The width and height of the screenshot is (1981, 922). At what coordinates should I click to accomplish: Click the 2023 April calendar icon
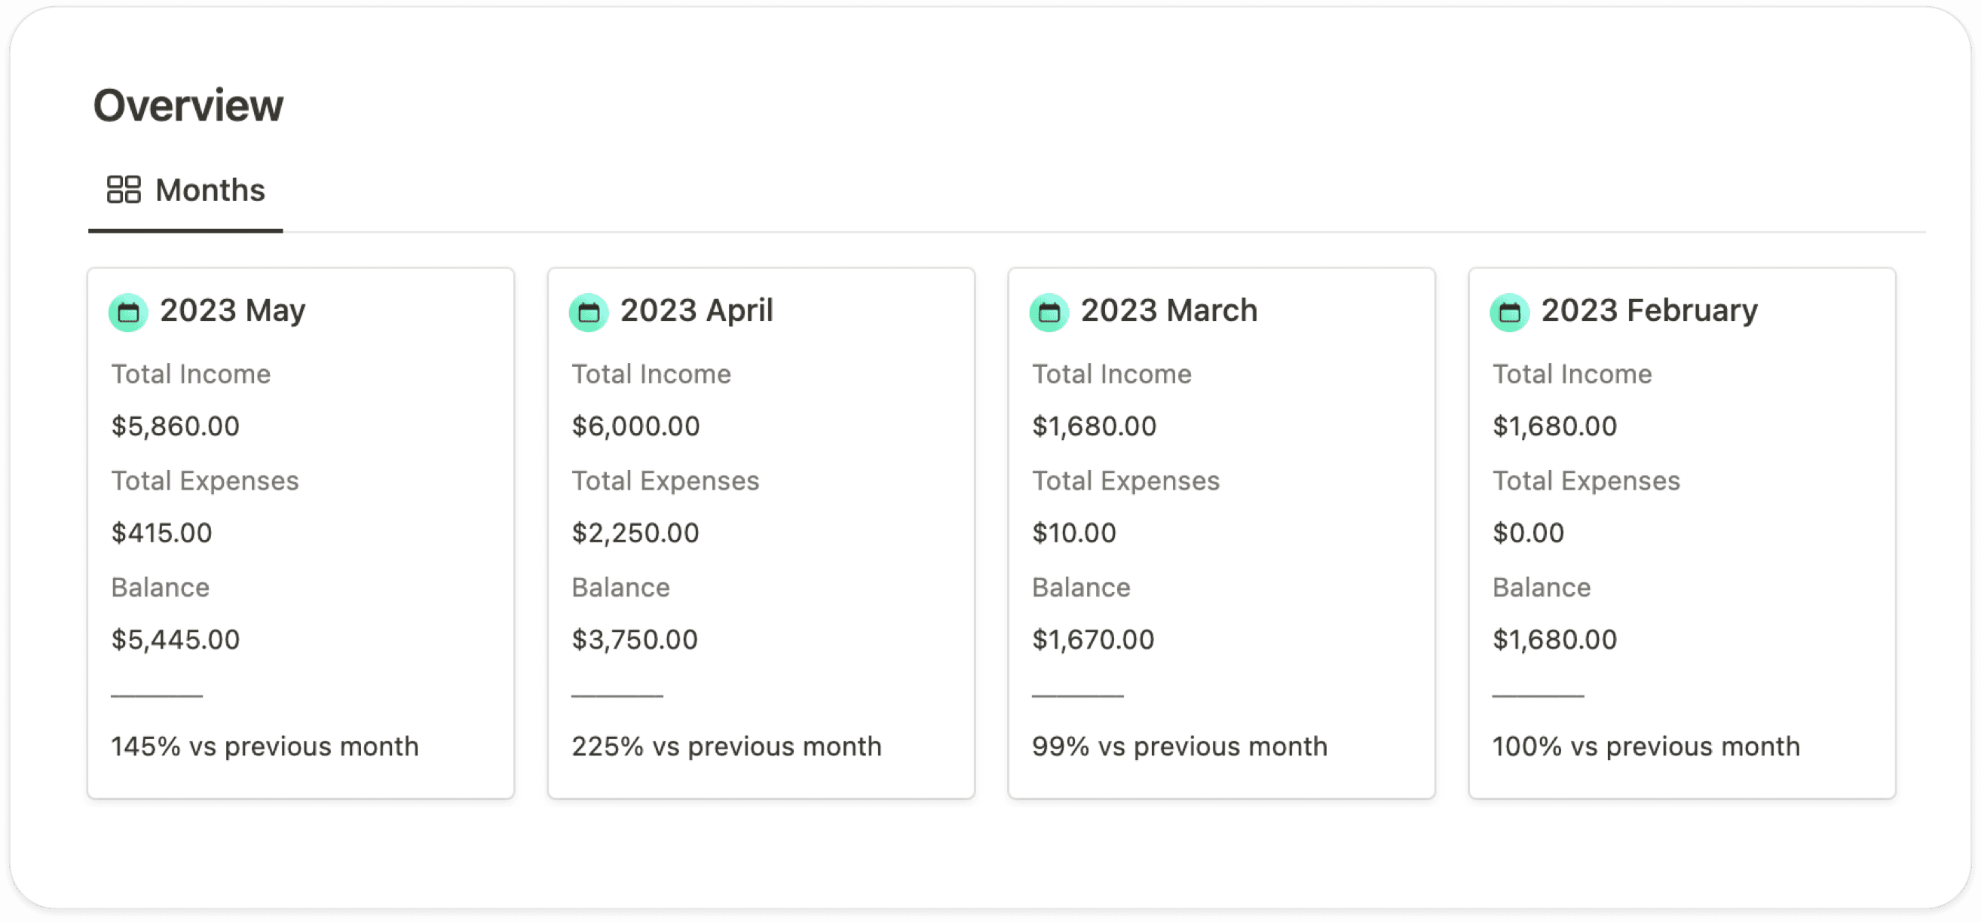coord(589,313)
